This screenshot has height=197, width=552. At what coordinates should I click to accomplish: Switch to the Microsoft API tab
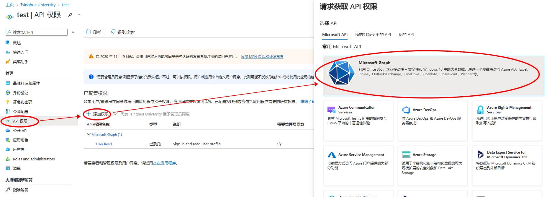(335, 35)
